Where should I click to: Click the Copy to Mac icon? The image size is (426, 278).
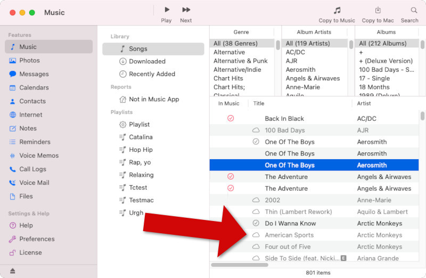[x=378, y=11]
